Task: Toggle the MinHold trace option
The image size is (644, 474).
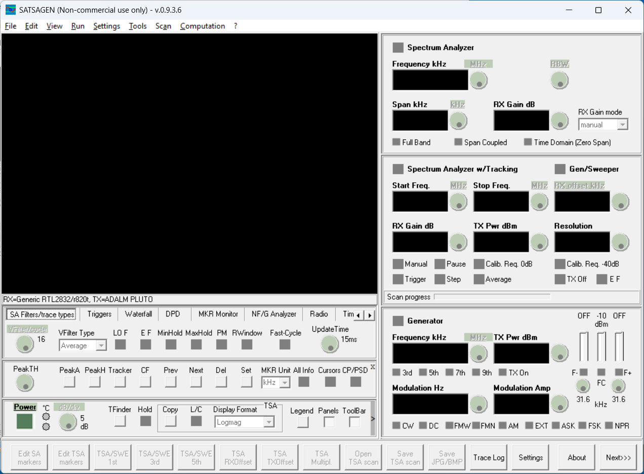Action: (171, 344)
